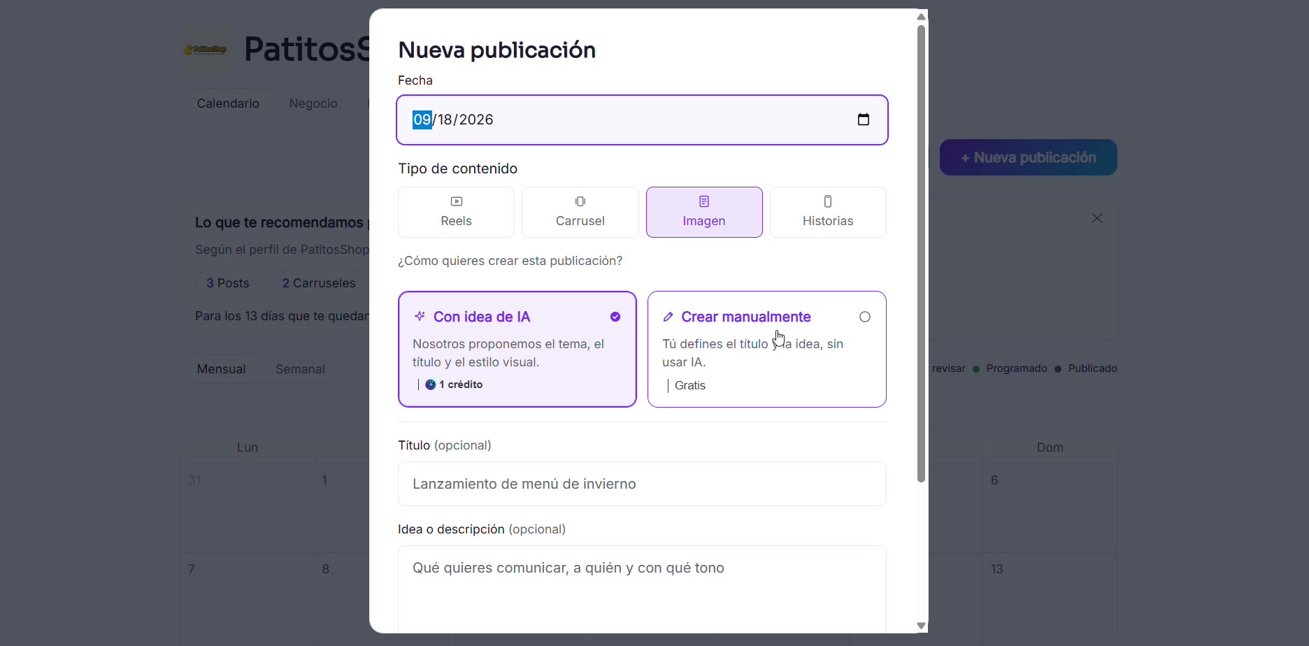1309x646 pixels.
Task: Click the Fecha date field
Action: pos(642,120)
